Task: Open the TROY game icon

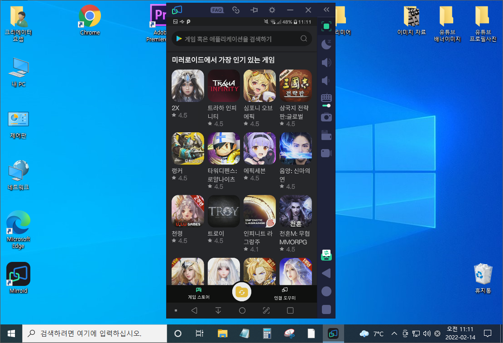Action: pyautogui.click(x=224, y=211)
